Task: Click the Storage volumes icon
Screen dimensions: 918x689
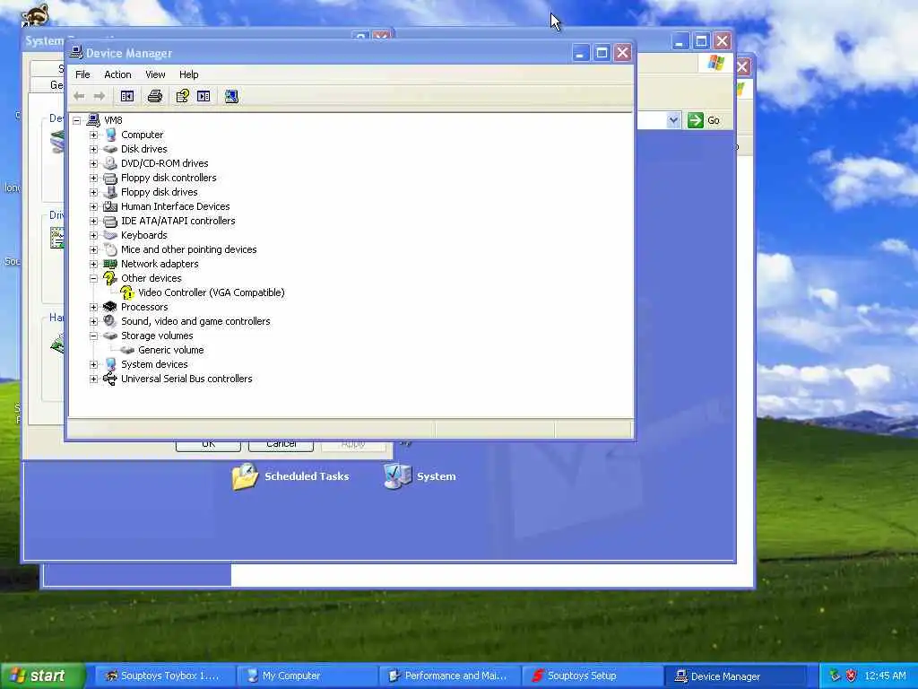Action: (x=110, y=336)
